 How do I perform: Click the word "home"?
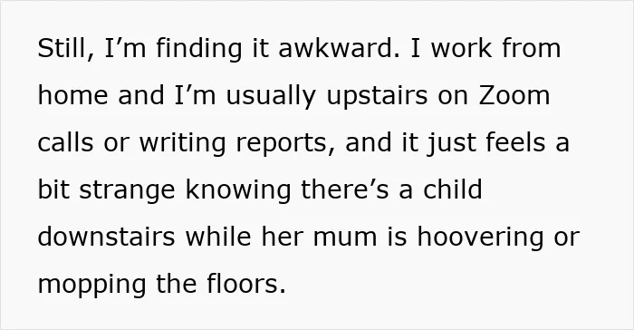[72, 95]
